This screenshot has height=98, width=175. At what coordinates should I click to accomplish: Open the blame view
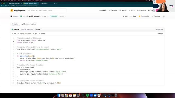pyautogui.click(x=28, y=33)
